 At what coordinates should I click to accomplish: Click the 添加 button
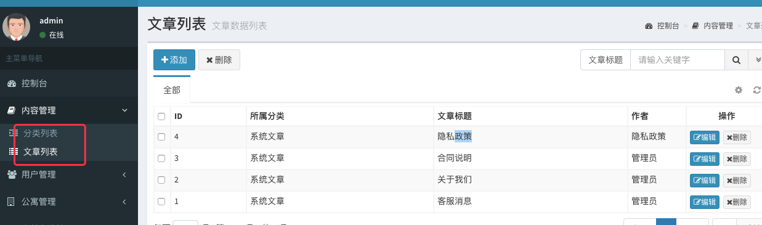coord(174,60)
